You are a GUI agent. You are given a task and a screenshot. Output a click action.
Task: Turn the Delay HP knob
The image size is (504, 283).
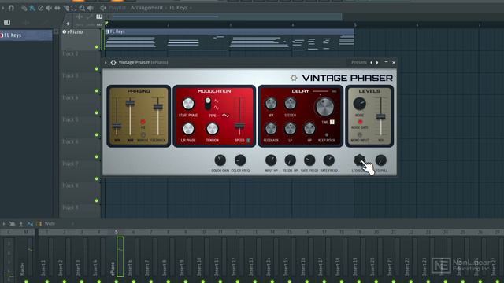[309, 129]
